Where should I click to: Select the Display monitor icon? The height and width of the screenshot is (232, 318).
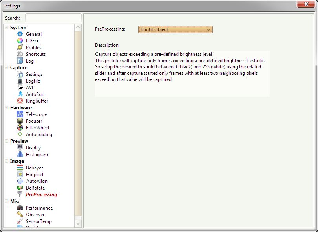click(x=20, y=148)
